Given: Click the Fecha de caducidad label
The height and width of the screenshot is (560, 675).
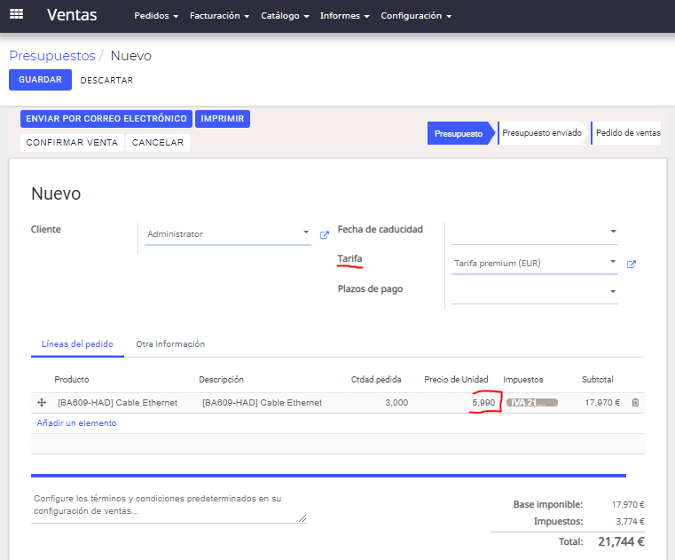Looking at the screenshot, I should [381, 229].
